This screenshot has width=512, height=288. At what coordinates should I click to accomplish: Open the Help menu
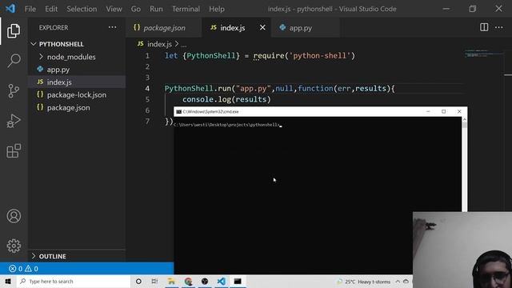click(x=217, y=9)
